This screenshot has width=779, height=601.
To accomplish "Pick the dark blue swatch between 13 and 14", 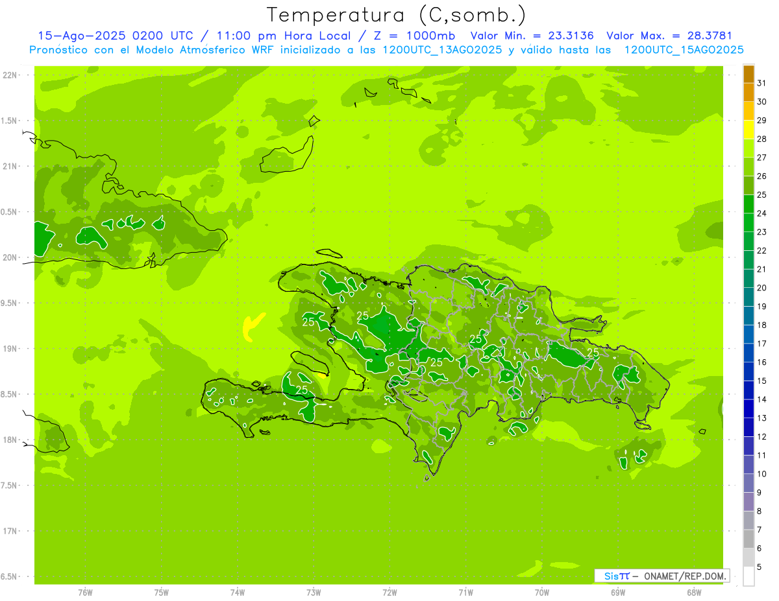I will 748,409.
